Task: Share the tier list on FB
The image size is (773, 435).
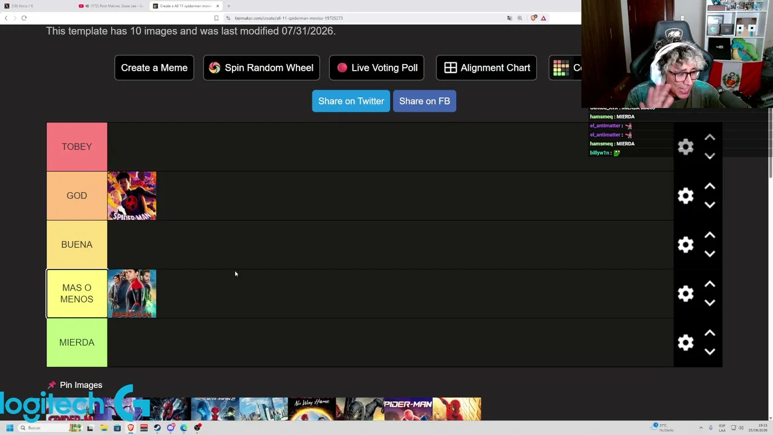Action: pos(425,101)
